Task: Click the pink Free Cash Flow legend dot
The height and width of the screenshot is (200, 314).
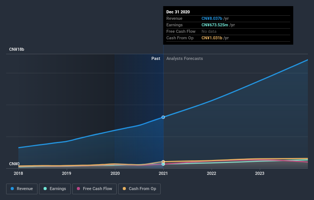Action: pyautogui.click(x=78, y=189)
